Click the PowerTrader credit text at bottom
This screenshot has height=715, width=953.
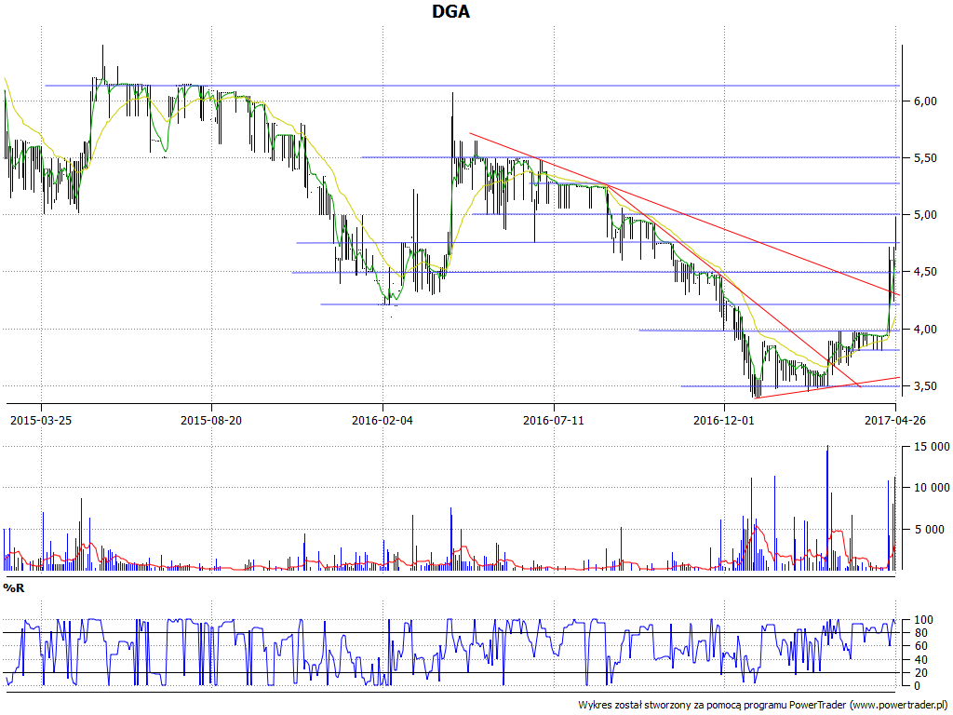[x=763, y=706]
